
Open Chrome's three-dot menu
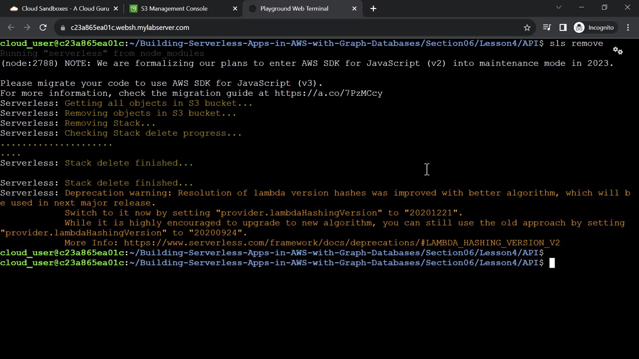(x=628, y=27)
